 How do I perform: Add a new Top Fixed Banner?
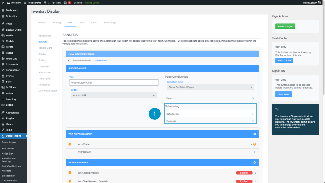point(255,134)
